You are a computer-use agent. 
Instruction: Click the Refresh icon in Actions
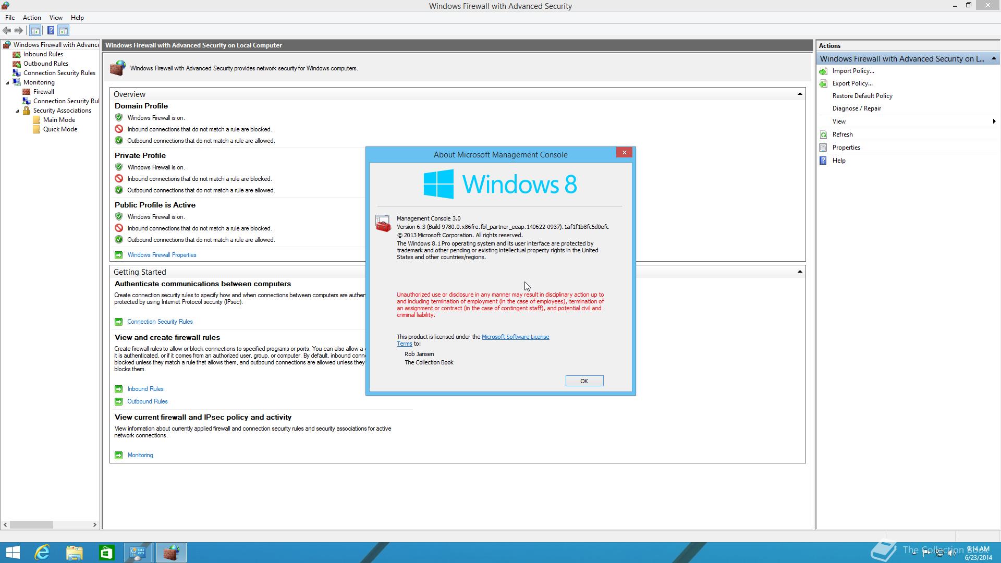click(823, 134)
